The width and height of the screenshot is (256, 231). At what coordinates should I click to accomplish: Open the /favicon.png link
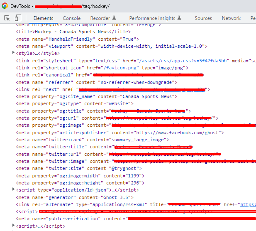click(x=119, y=68)
